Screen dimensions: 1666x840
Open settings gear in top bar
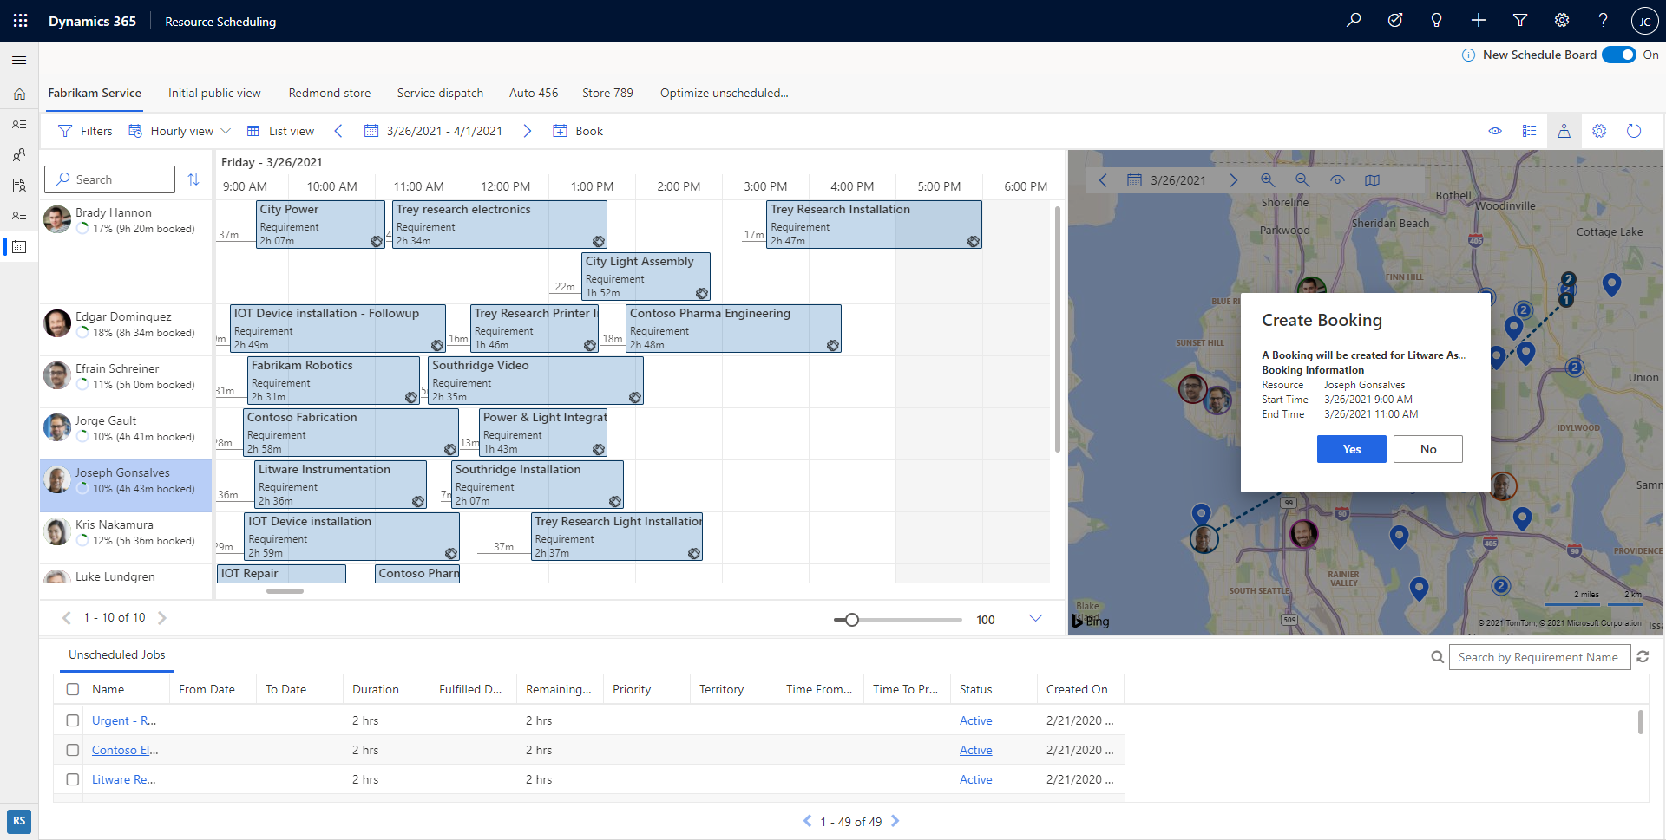pyautogui.click(x=1562, y=21)
